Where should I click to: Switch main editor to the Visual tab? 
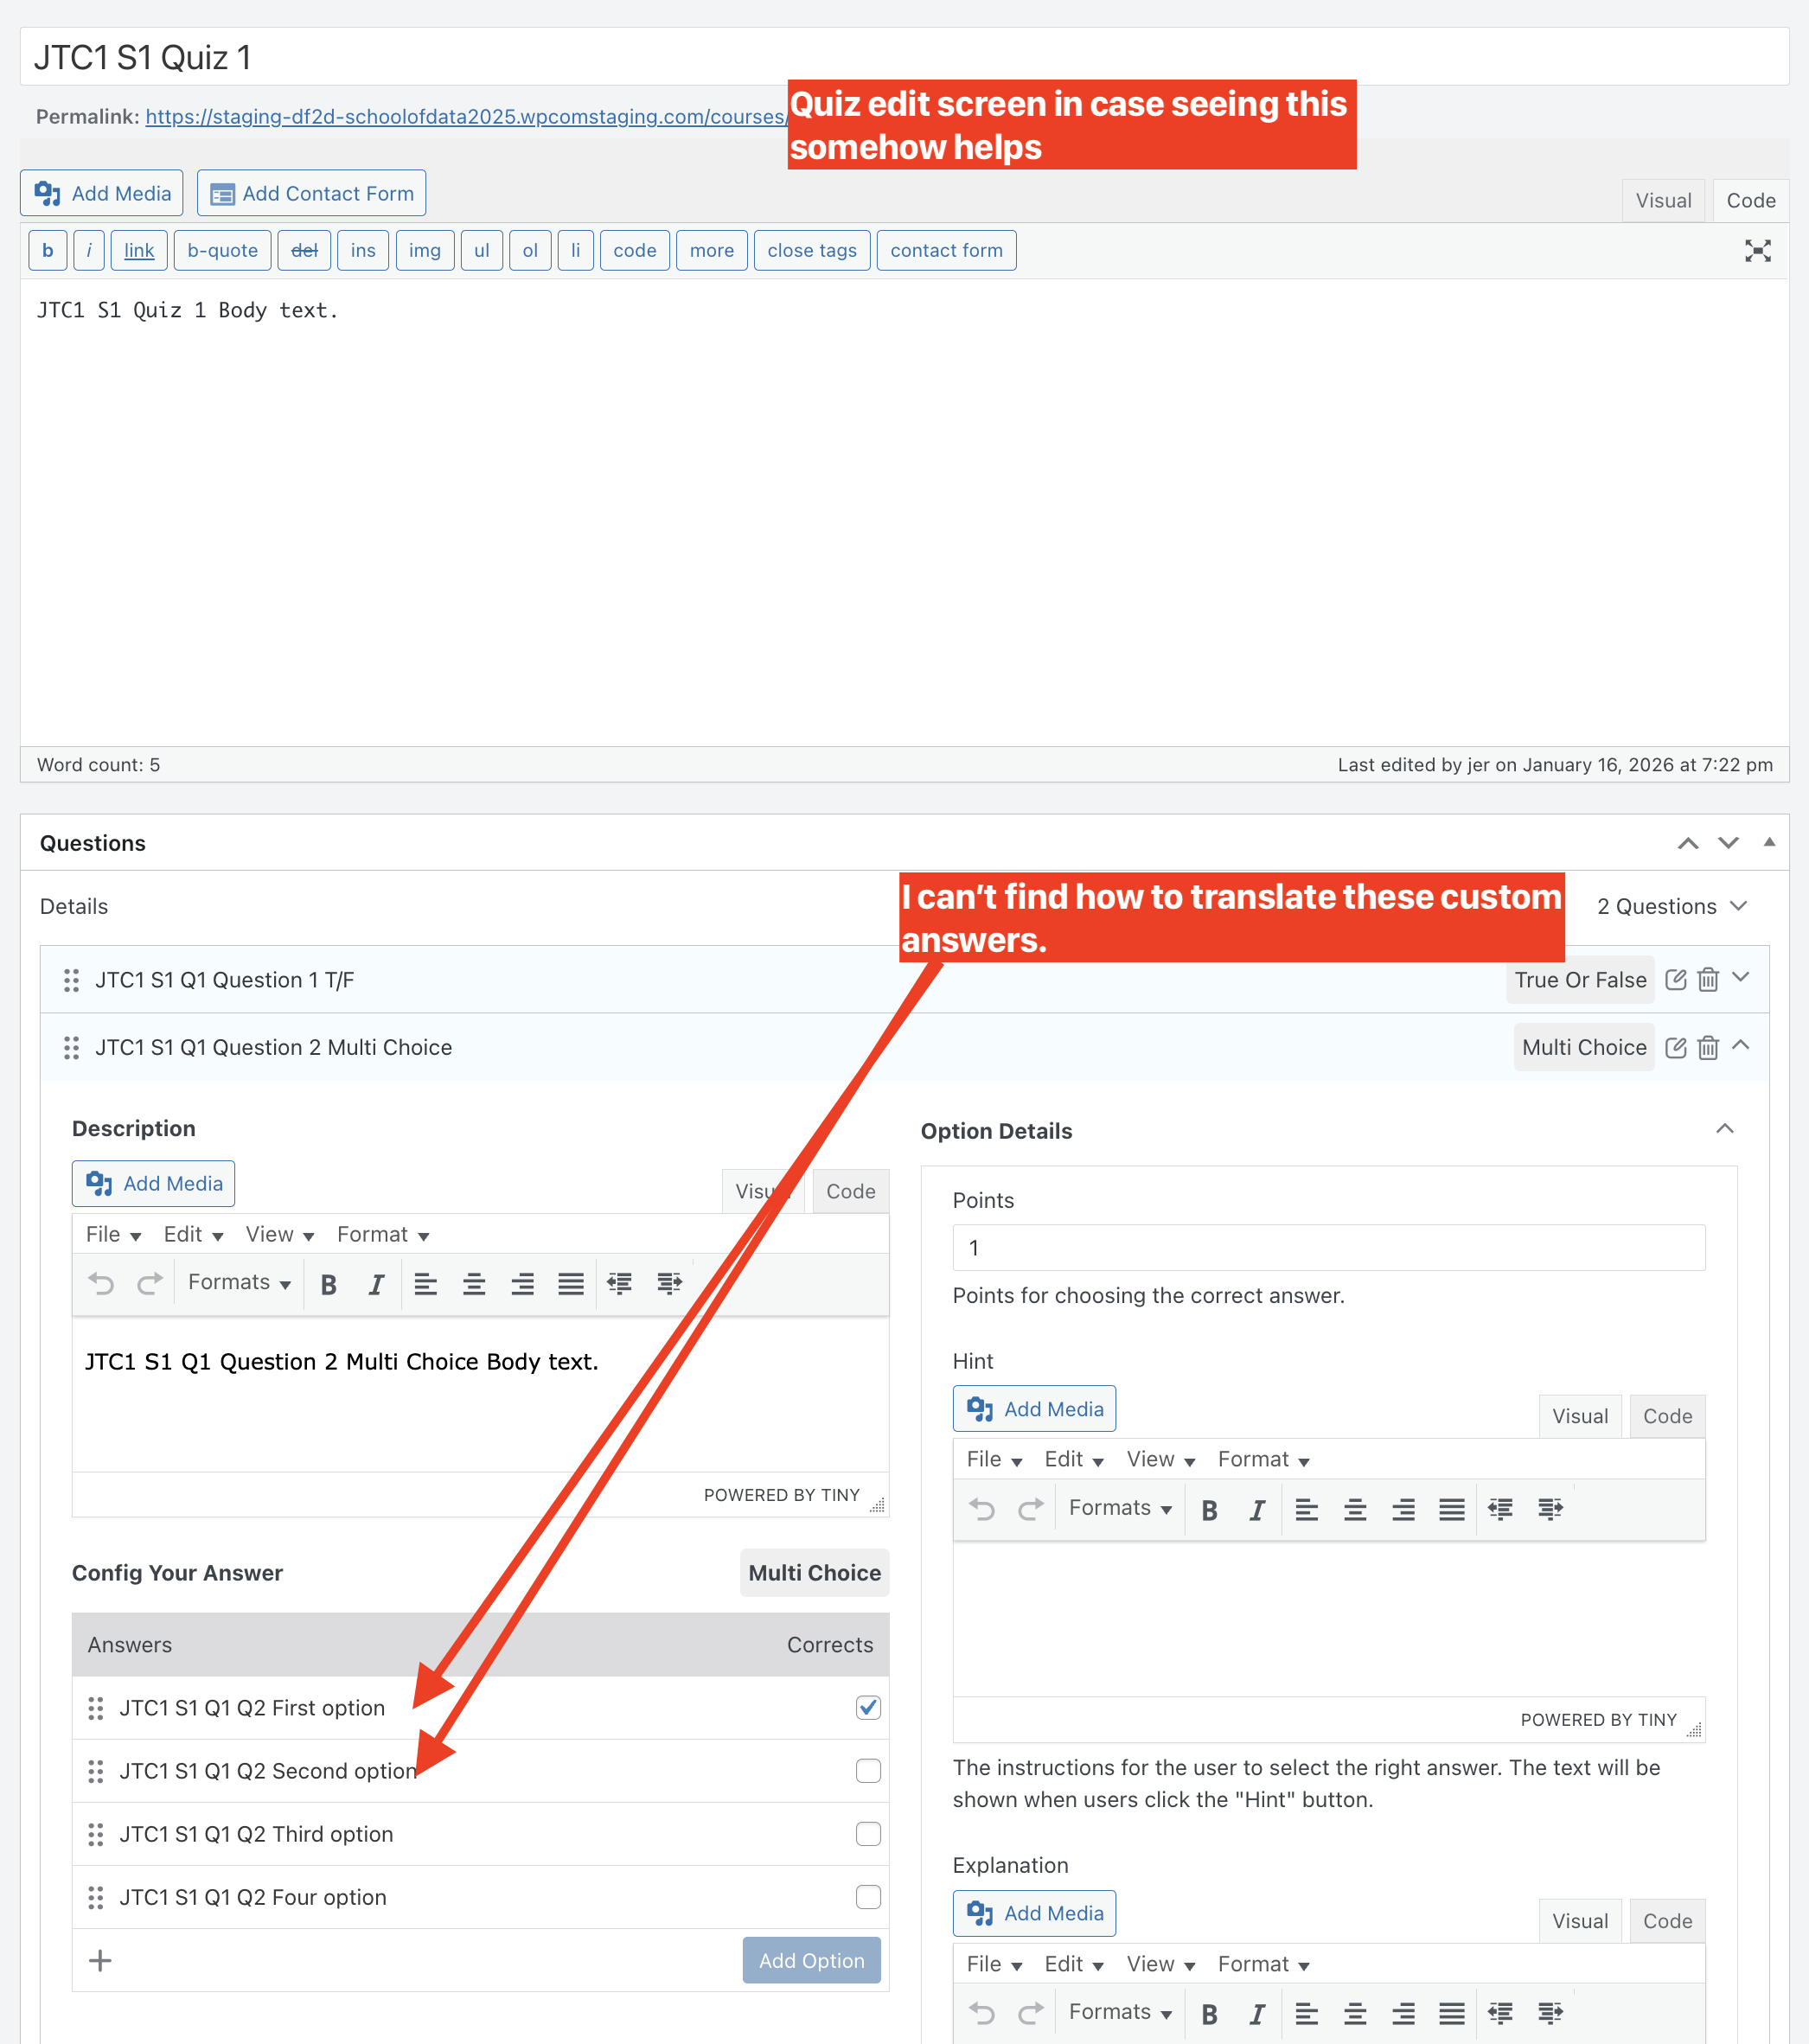coord(1663,201)
